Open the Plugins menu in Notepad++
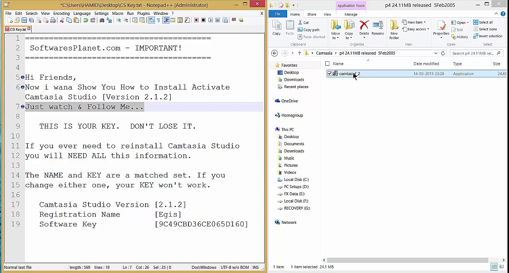Viewport: 509px width, 273px height. [144, 13]
